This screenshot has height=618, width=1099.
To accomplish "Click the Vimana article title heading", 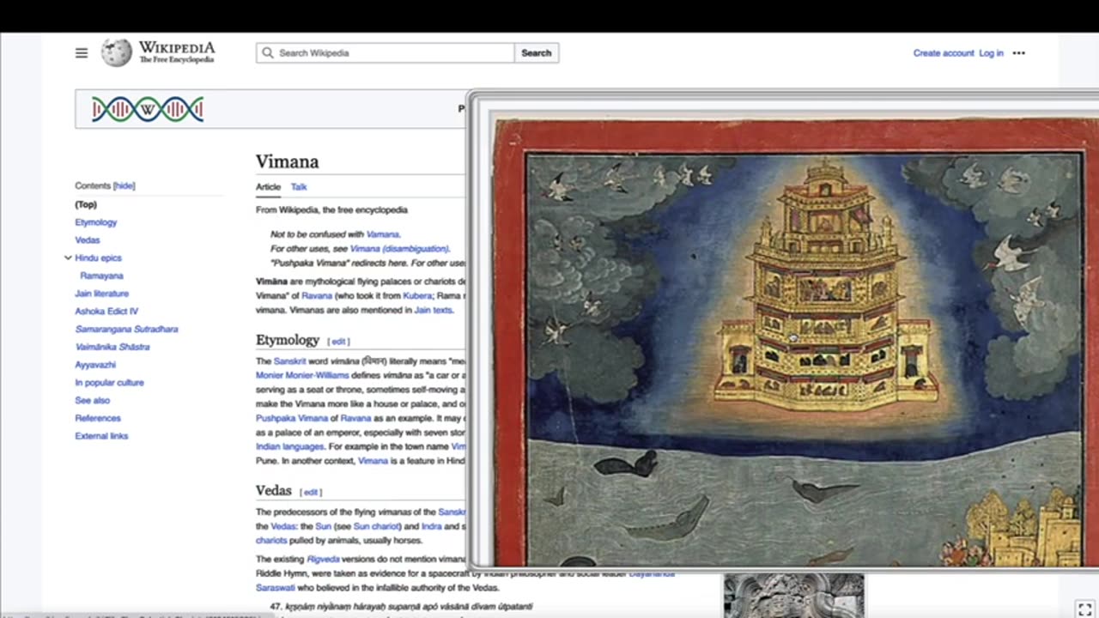I will pos(287,161).
